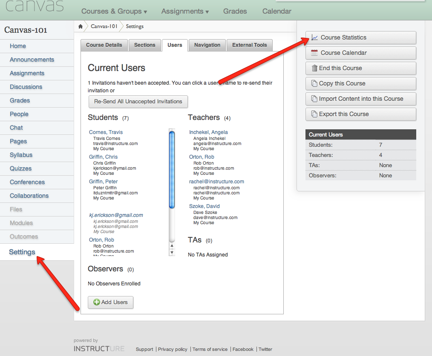Click Canvas-101 breadcrumb link
Image resolution: width=432 pixels, height=356 pixels.
click(x=104, y=26)
